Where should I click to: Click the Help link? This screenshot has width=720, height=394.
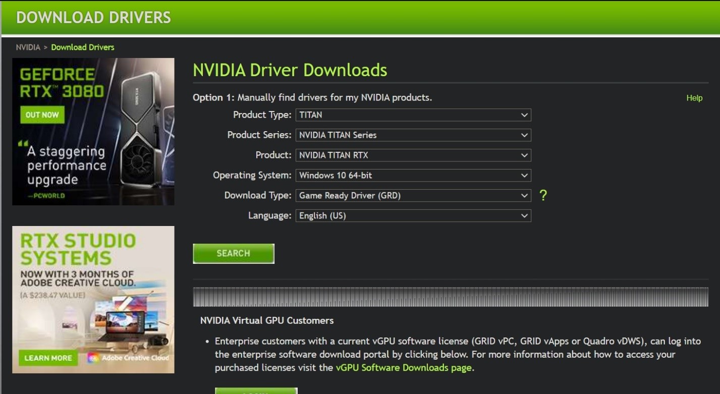coord(694,98)
